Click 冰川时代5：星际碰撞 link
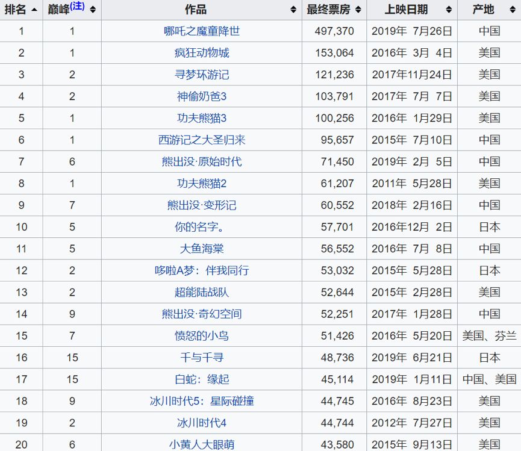This screenshot has height=451, width=521. point(202,401)
